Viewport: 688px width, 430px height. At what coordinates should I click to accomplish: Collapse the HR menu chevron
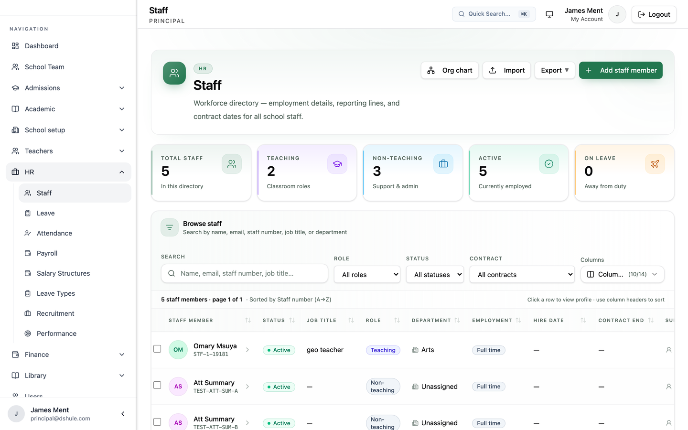pyautogui.click(x=122, y=172)
